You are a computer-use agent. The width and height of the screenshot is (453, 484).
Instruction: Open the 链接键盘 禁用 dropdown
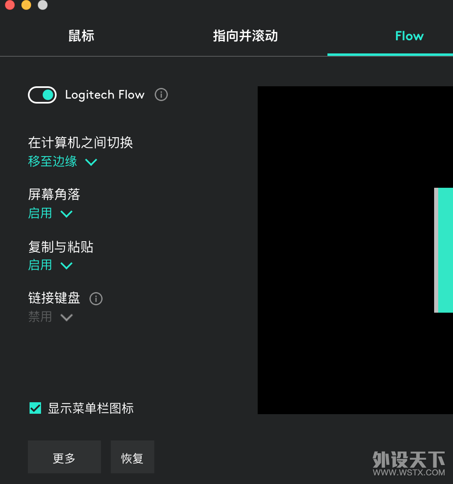(50, 317)
